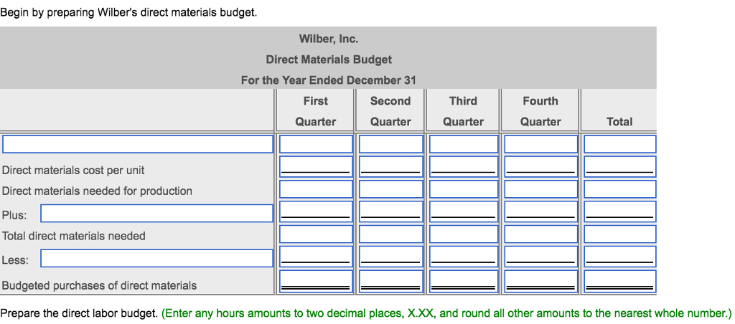Select Third Quarter cell for Direct materials needed for production

(x=464, y=189)
